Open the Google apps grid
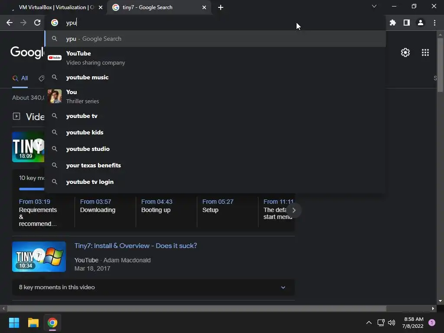Viewport: 444px width, 333px height. point(425,52)
